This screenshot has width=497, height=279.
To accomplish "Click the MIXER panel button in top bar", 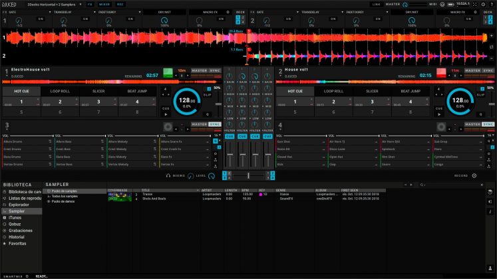I will click(x=104, y=5).
